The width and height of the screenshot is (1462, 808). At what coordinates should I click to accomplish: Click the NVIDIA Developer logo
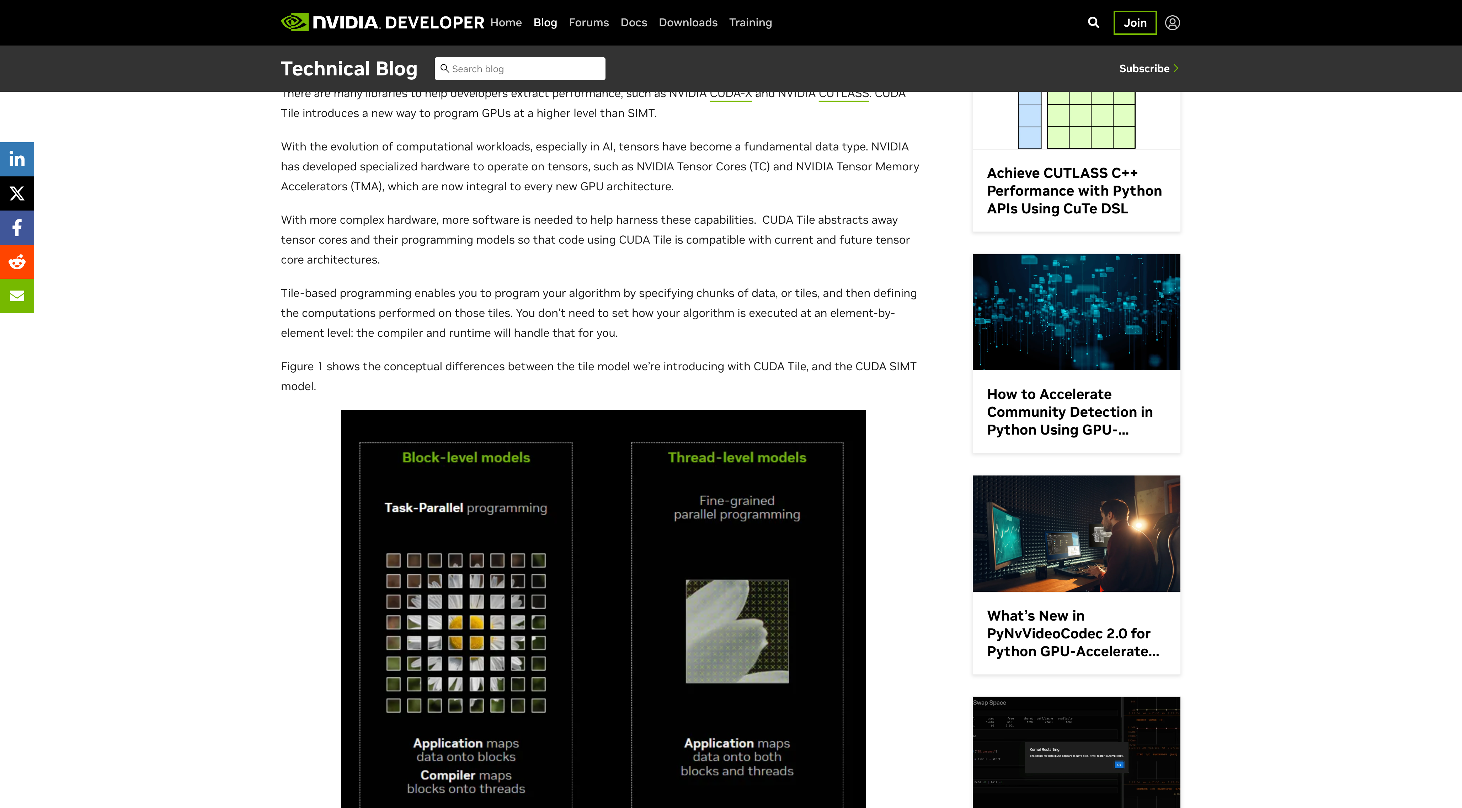(x=382, y=23)
